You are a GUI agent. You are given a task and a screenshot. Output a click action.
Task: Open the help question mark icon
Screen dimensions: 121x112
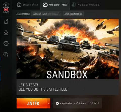pos(6,54)
